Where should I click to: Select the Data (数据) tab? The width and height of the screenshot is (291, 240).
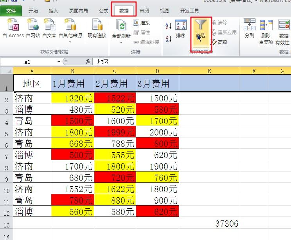click(x=124, y=11)
